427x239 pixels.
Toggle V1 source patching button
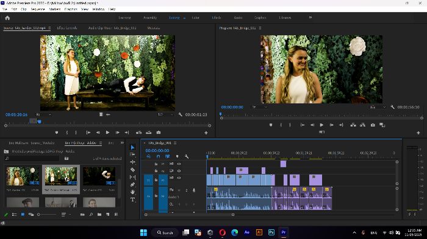click(x=148, y=180)
